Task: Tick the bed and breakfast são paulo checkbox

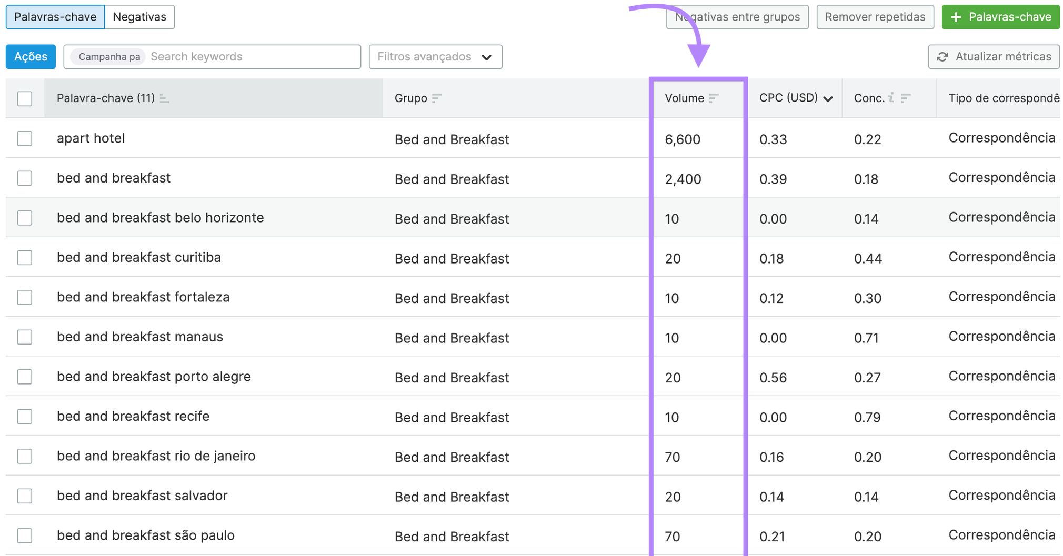Action: tap(25, 535)
